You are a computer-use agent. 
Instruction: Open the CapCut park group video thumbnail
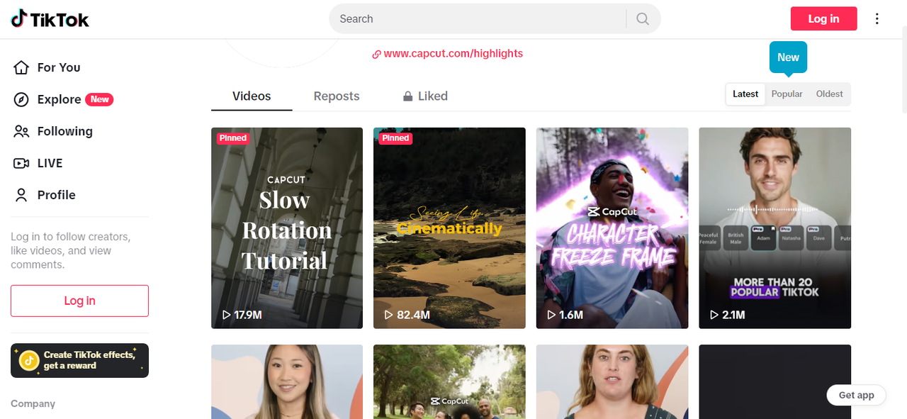449,382
